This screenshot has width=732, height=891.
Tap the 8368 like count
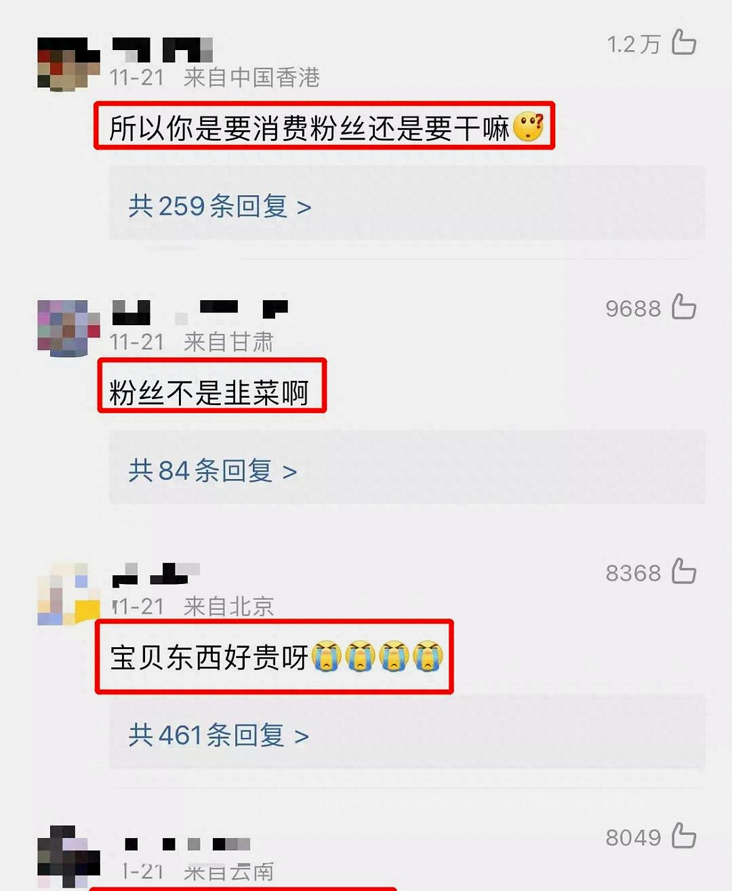pyautogui.click(x=633, y=573)
